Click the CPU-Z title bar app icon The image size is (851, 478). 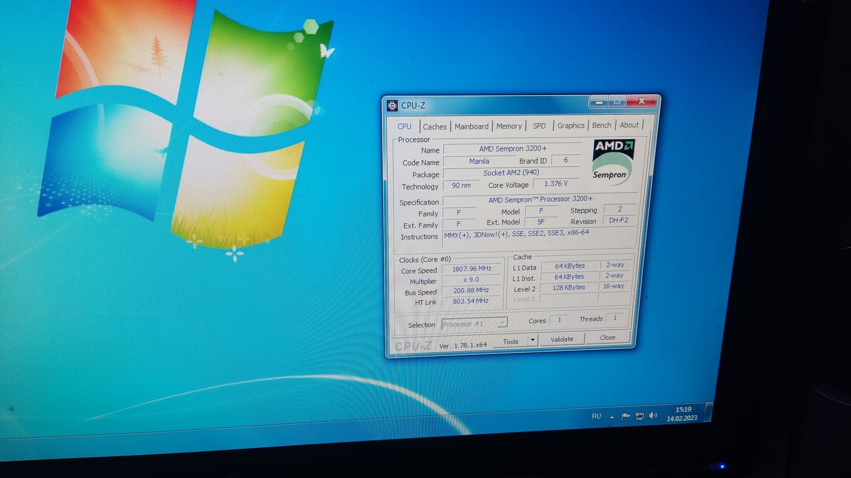pyautogui.click(x=392, y=105)
